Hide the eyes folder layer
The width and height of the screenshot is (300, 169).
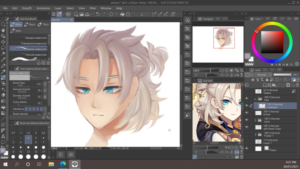tap(247, 120)
